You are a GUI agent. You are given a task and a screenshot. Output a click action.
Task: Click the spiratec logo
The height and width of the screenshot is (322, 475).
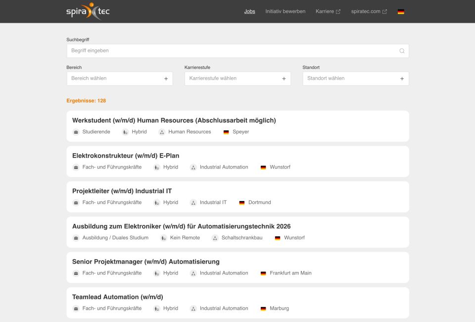[88, 11]
